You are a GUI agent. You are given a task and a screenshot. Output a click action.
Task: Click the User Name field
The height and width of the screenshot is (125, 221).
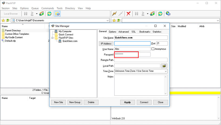132,49
